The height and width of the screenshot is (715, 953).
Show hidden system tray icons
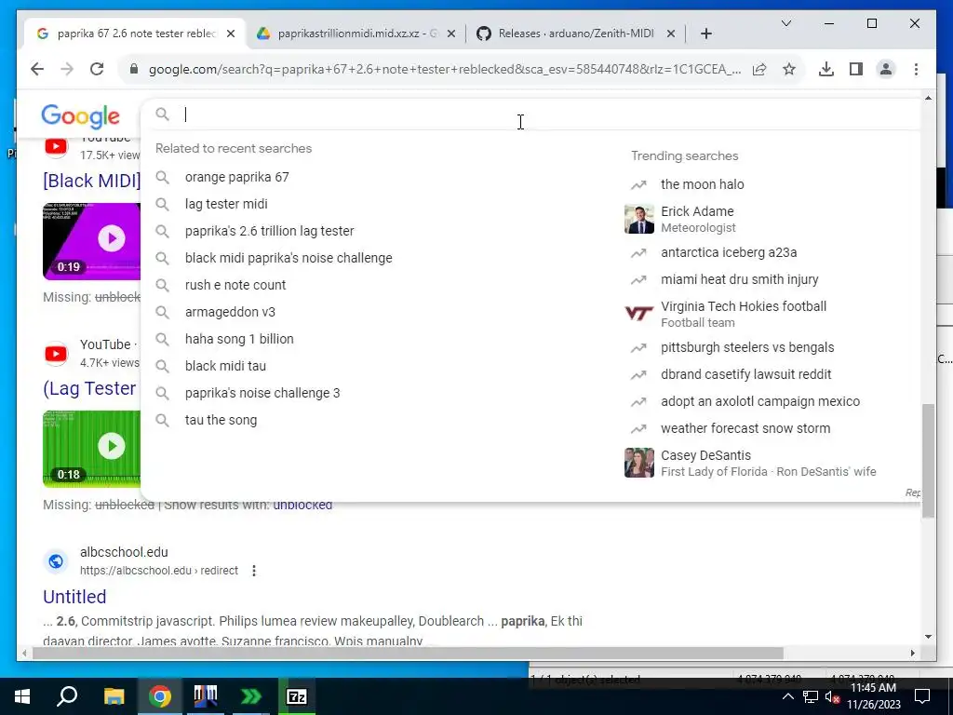click(787, 696)
